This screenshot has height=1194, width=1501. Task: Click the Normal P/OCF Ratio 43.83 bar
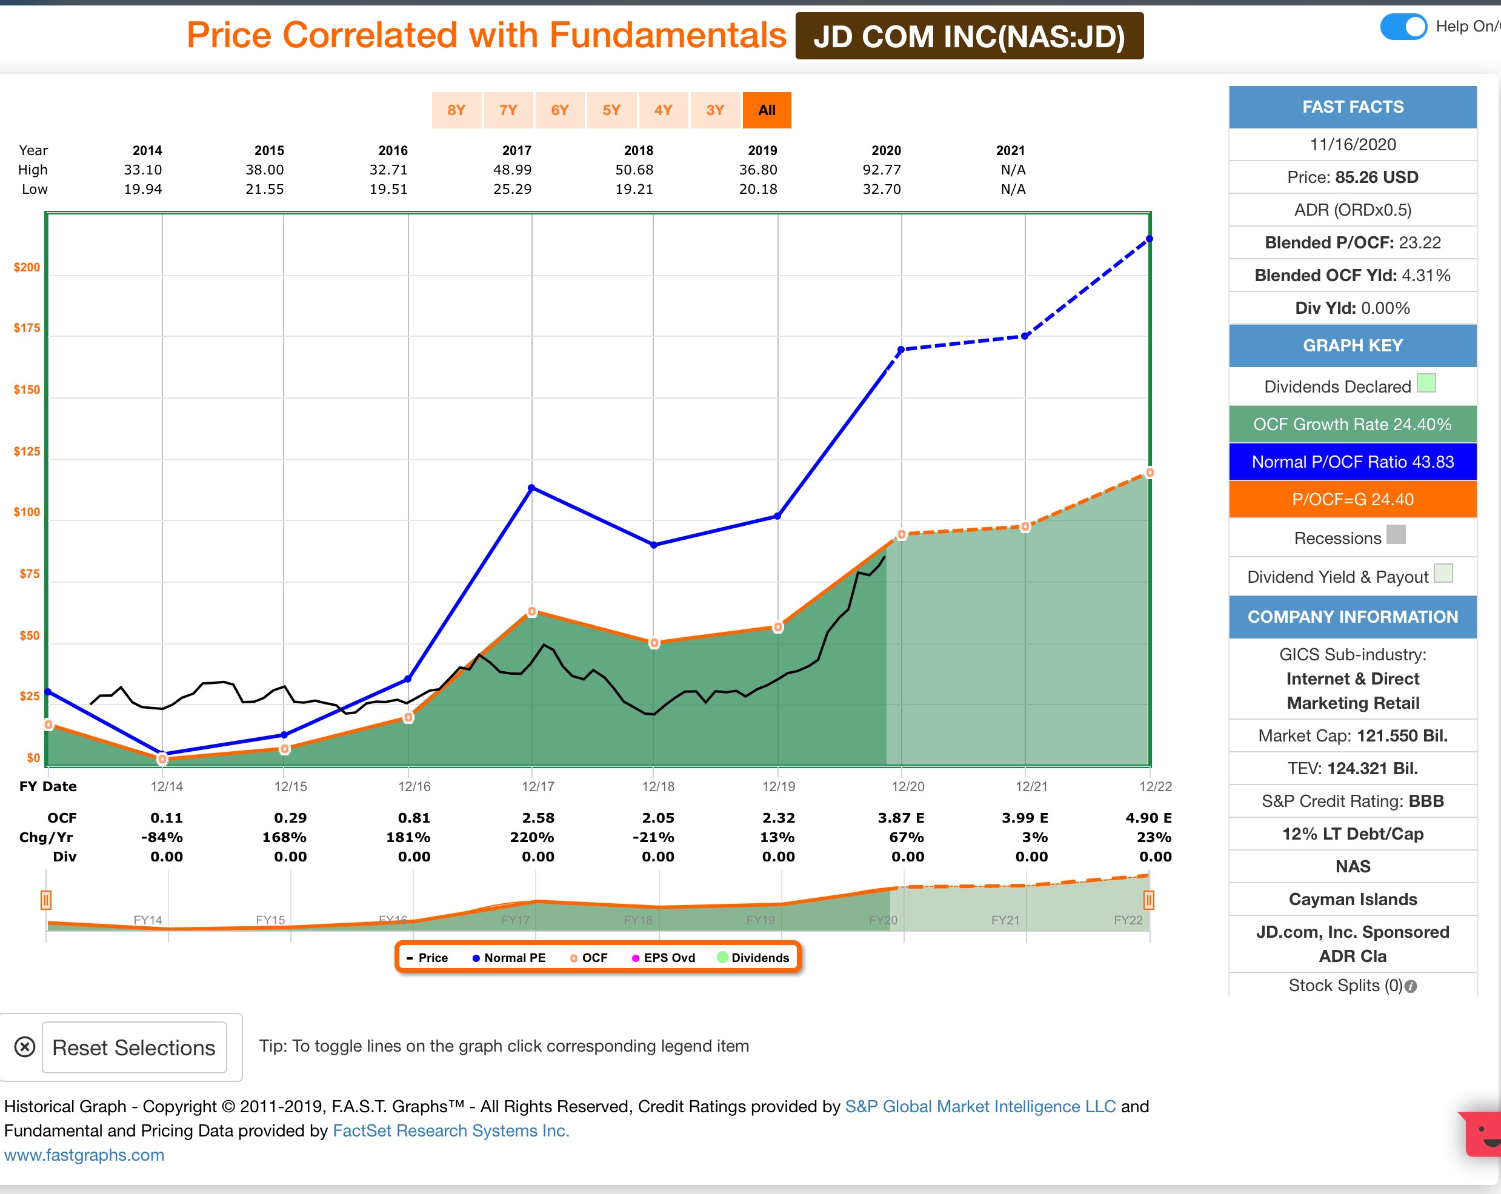[1352, 462]
